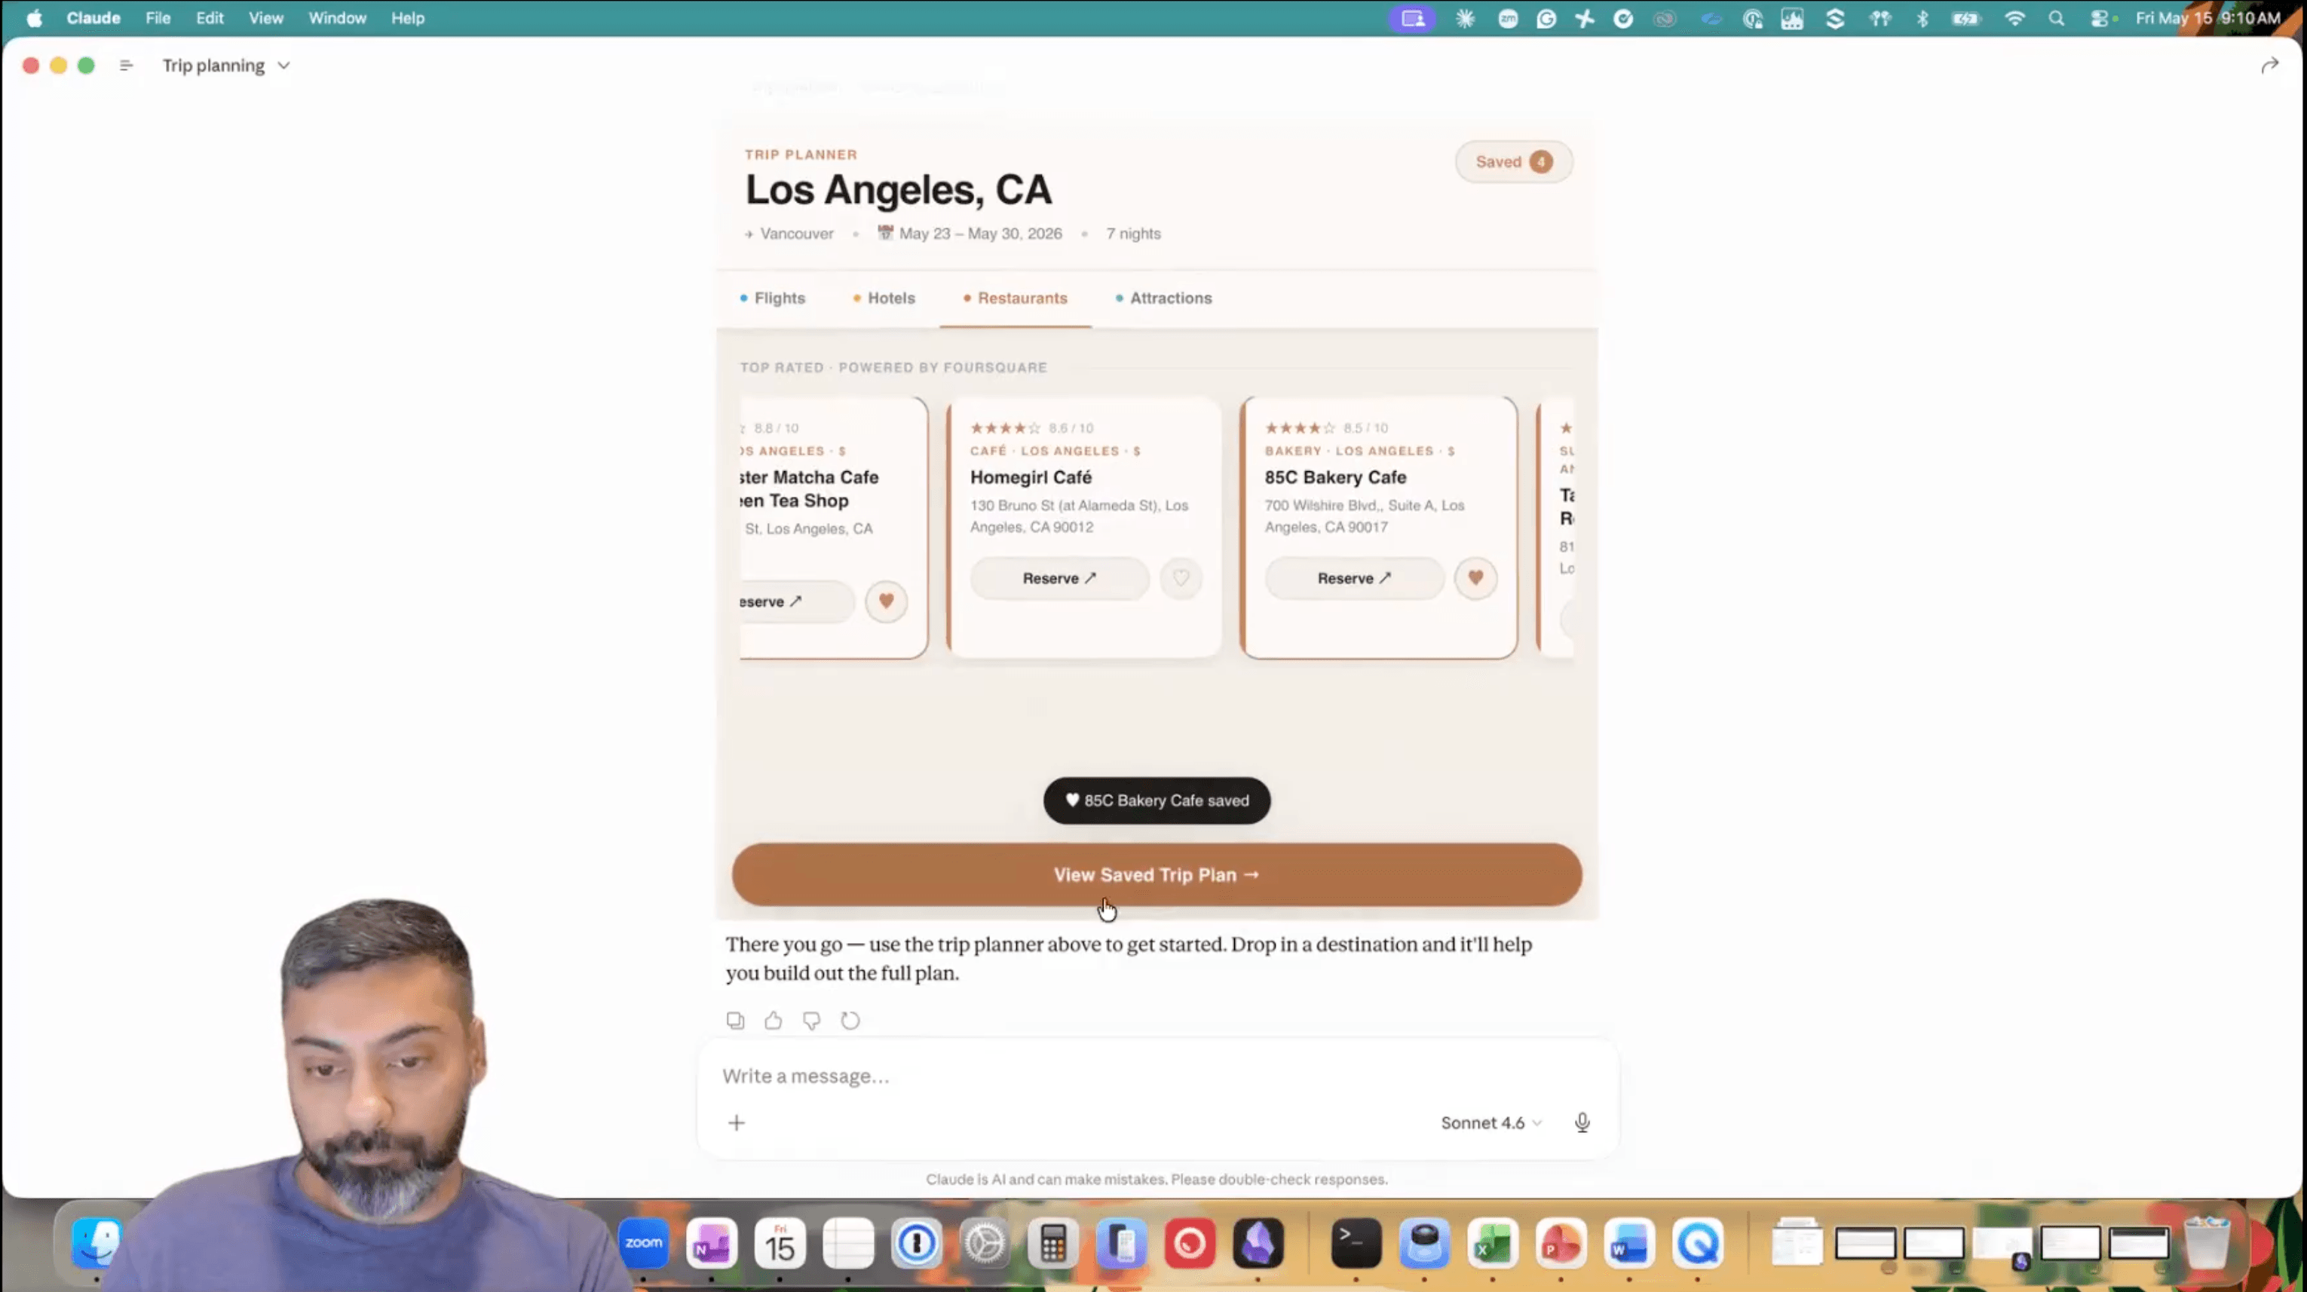
Task: Open the Edit menu
Action: click(x=210, y=18)
